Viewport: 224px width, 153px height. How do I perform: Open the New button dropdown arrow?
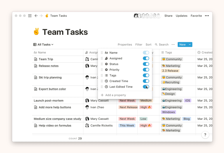[190, 45]
